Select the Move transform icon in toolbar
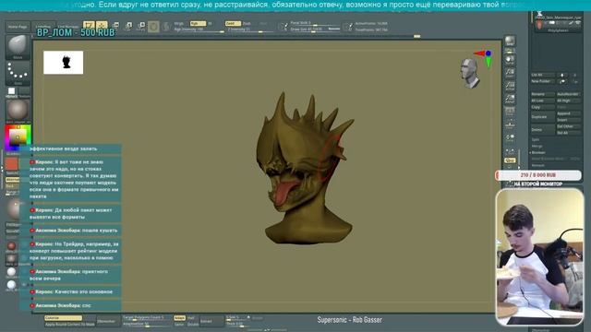 [x=115, y=26]
